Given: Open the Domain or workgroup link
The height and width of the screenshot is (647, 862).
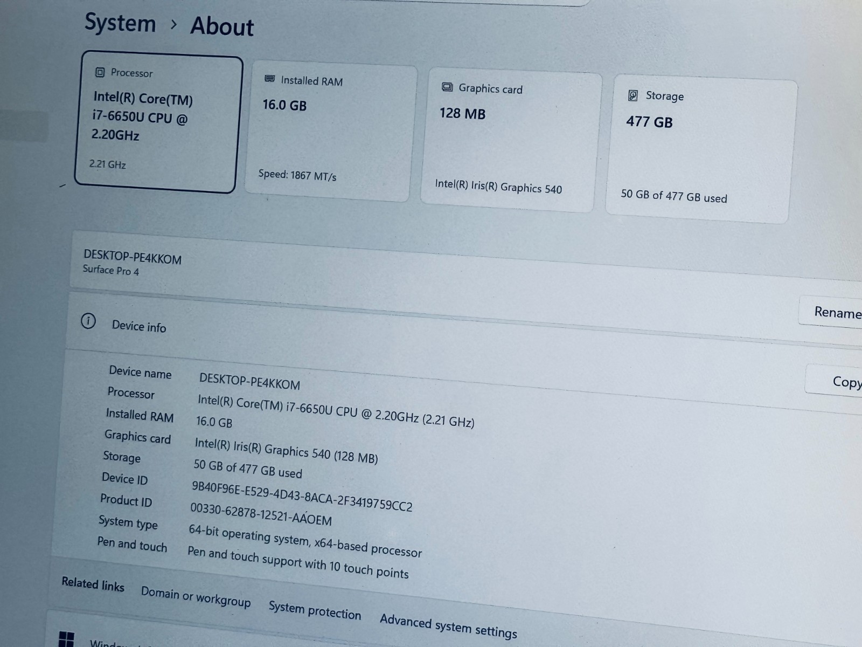Looking at the screenshot, I should 196,596.
